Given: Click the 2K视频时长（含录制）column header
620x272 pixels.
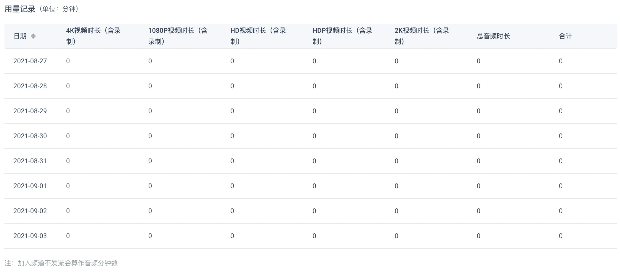Looking at the screenshot, I should pos(422,36).
